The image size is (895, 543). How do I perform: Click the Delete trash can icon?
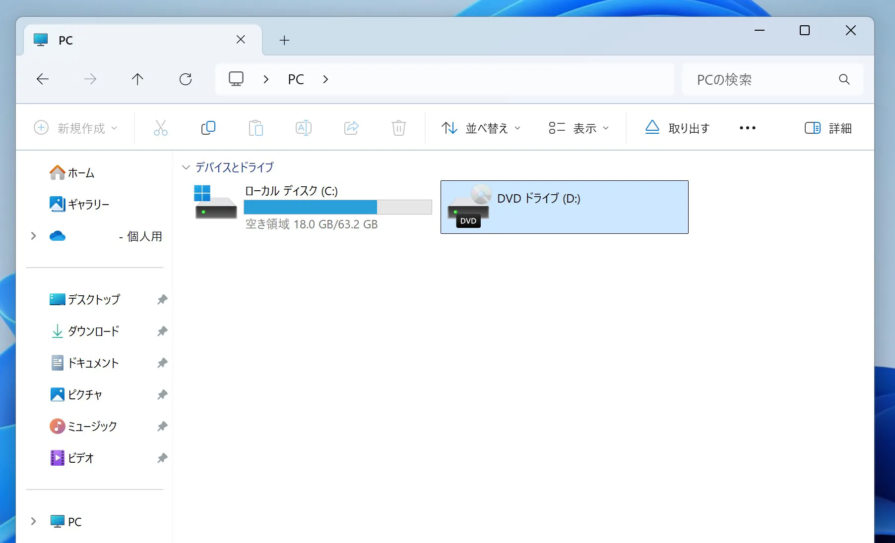(398, 128)
